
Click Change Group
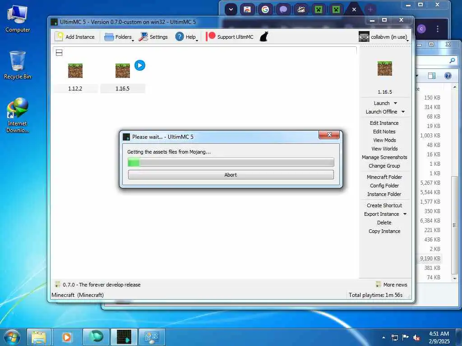(x=384, y=166)
